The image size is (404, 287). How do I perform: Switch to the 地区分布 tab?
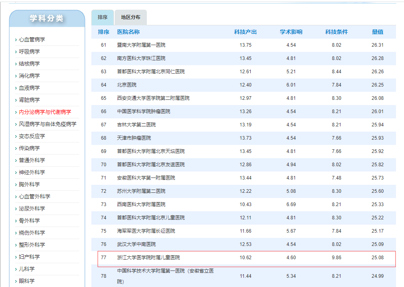131,17
